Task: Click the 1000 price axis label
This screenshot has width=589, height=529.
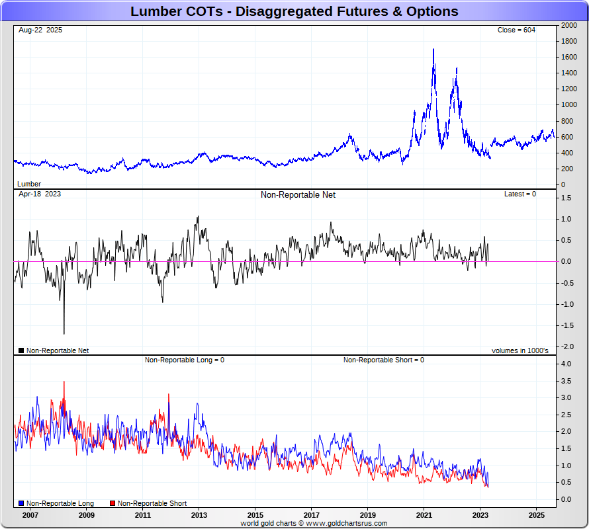Action: (569, 104)
